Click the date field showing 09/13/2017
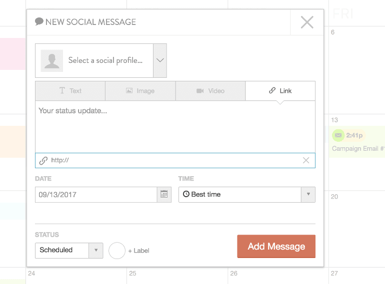Screen dimensions: 385x284 tap(96, 195)
